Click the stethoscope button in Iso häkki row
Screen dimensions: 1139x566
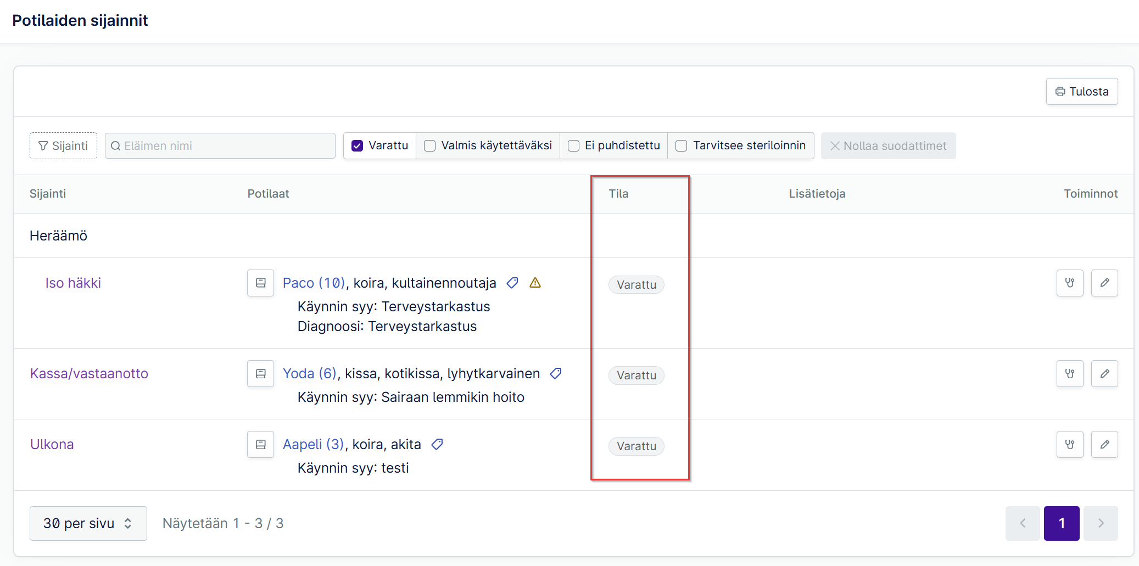point(1070,283)
